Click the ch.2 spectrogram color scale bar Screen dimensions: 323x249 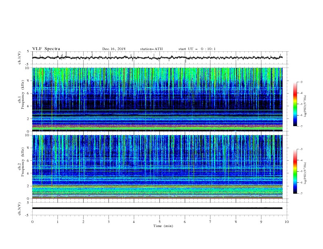(x=295, y=171)
